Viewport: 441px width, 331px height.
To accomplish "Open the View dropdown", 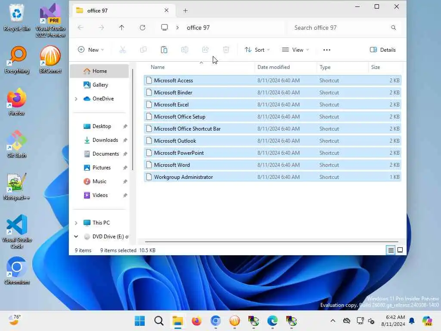I will [295, 50].
